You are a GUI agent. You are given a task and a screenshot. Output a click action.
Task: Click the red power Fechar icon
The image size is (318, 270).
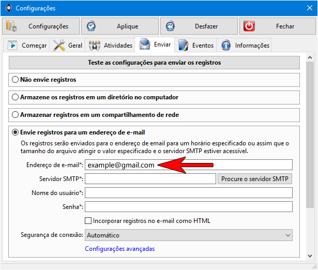click(249, 26)
